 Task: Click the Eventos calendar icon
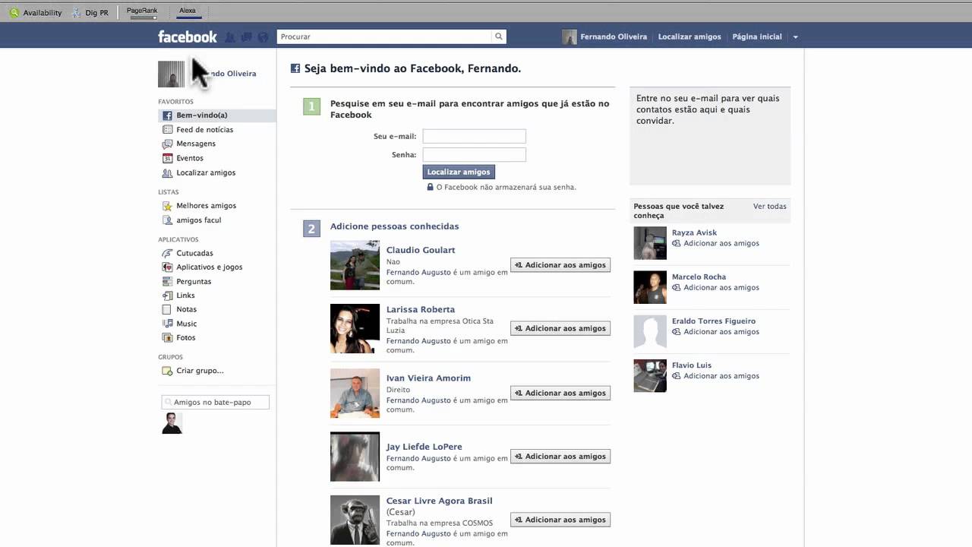(168, 158)
